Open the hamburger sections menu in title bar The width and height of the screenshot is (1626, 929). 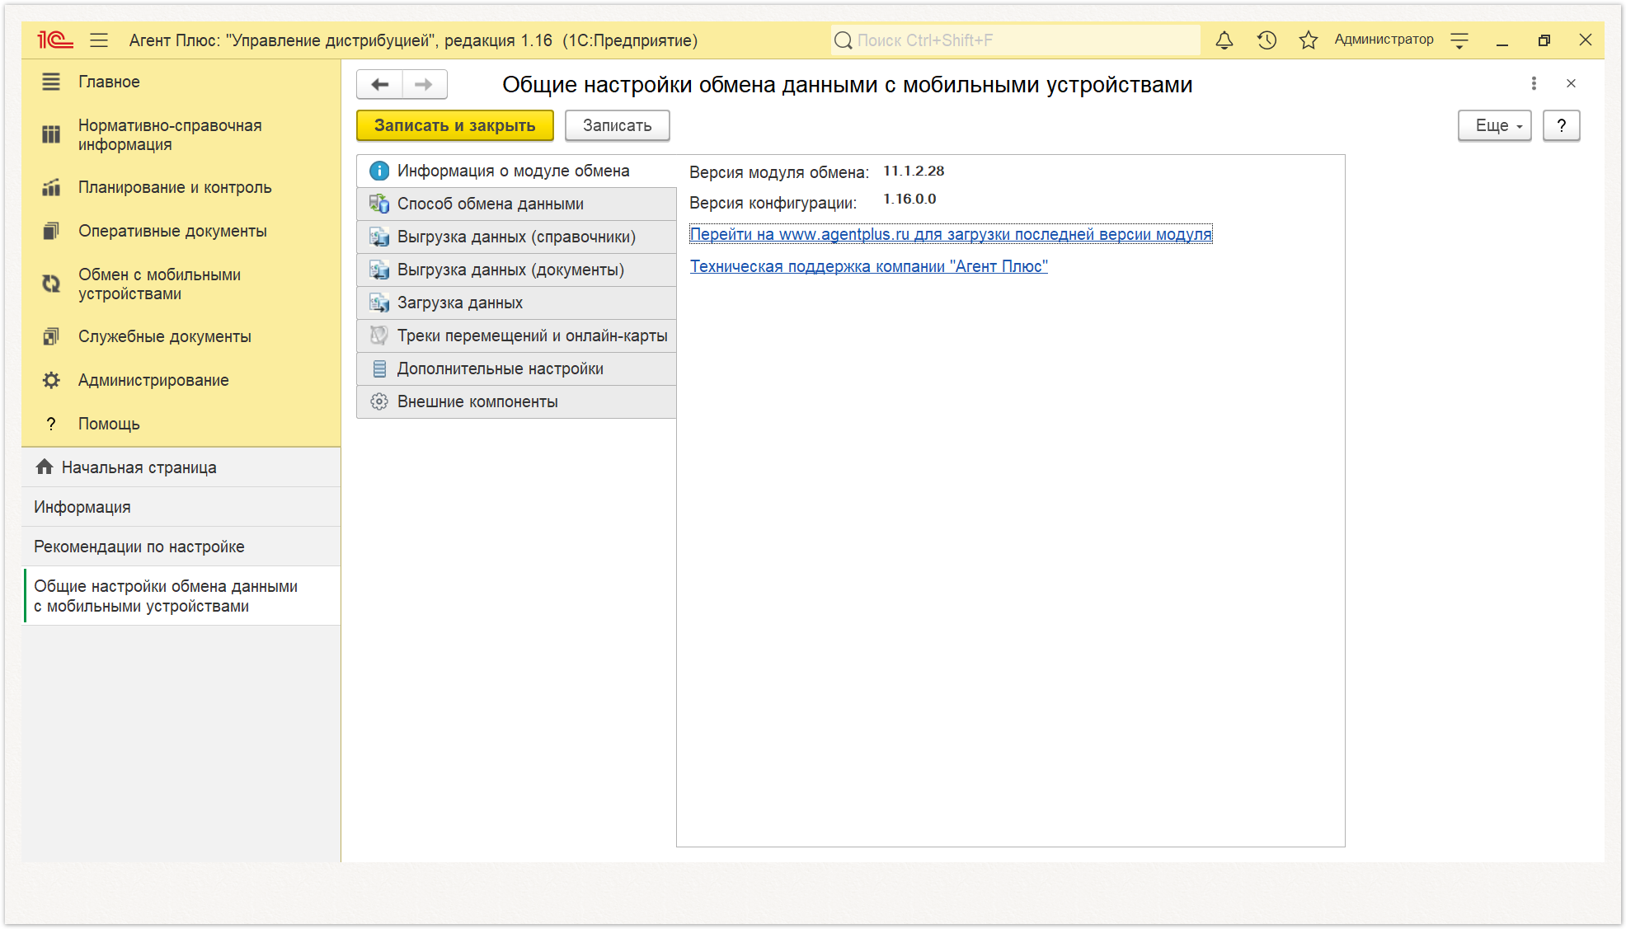(99, 40)
